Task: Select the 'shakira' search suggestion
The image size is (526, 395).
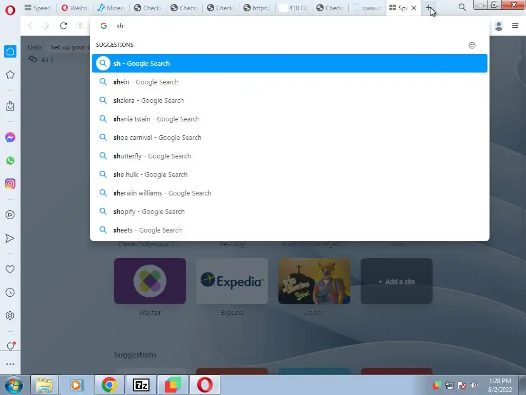Action: tap(290, 100)
